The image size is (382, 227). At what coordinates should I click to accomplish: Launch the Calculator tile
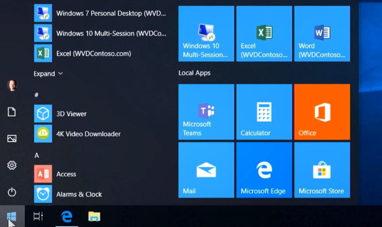[264, 112]
